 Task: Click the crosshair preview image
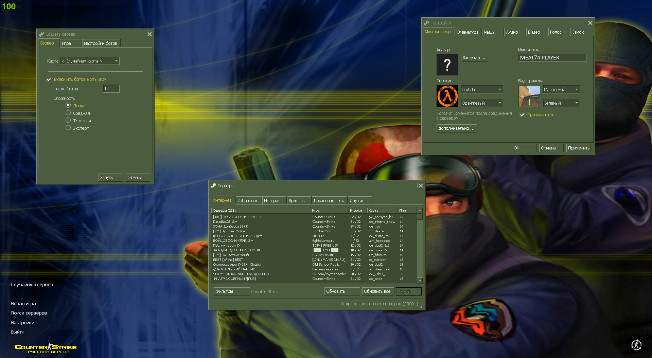tap(529, 96)
